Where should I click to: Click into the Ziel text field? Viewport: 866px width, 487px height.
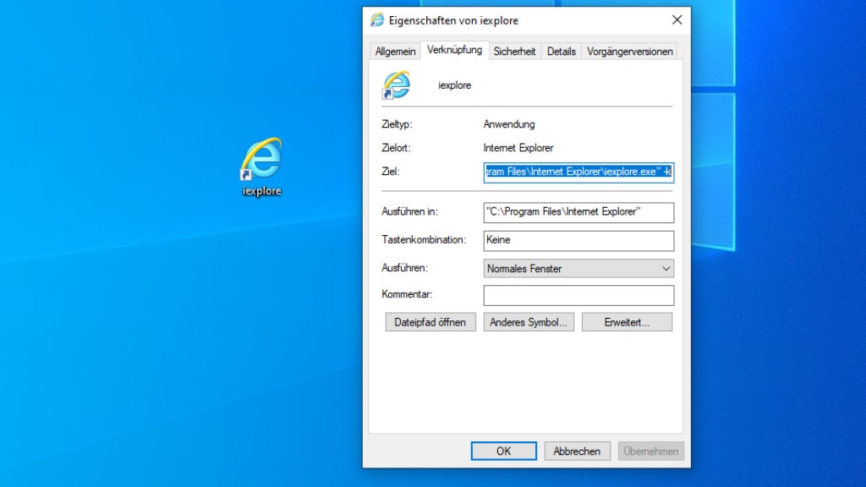(578, 172)
